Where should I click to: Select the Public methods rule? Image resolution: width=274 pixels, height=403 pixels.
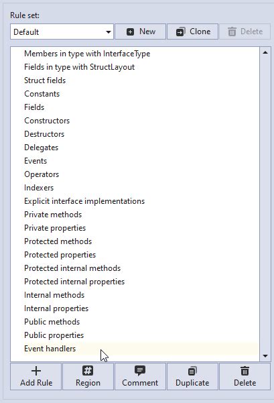[x=141, y=322]
